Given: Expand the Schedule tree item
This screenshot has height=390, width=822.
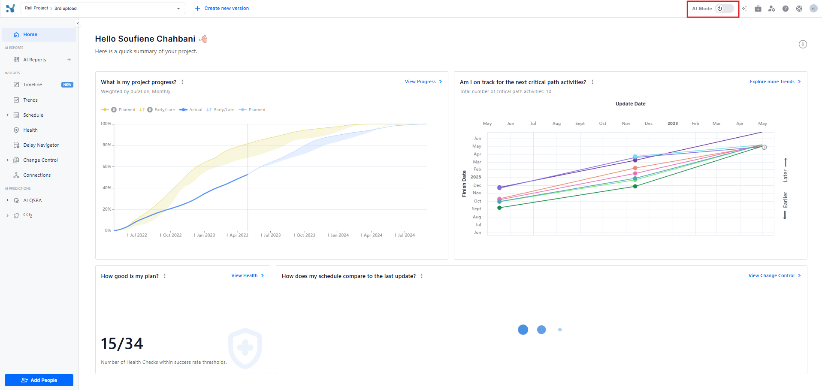Looking at the screenshot, I should click(7, 115).
